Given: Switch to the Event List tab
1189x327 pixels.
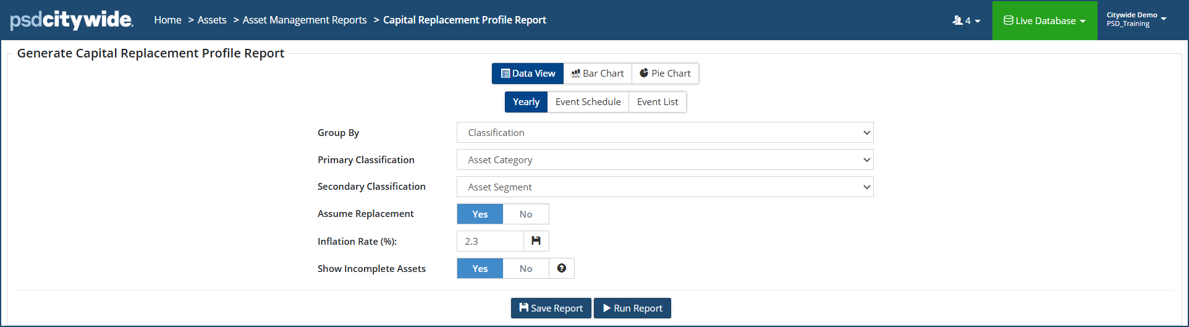Looking at the screenshot, I should click(658, 102).
